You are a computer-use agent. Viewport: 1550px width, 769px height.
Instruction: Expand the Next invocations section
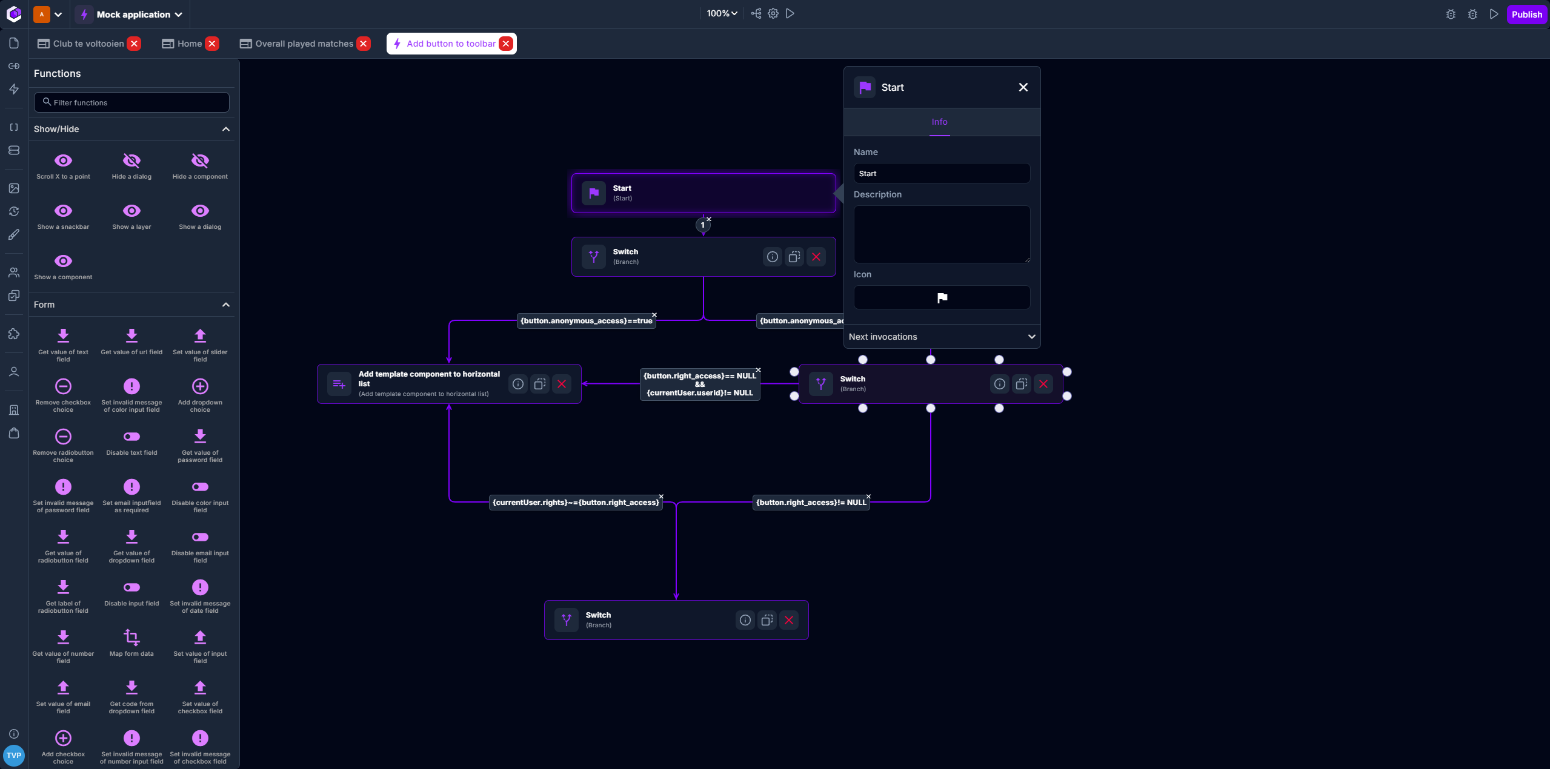(x=942, y=337)
